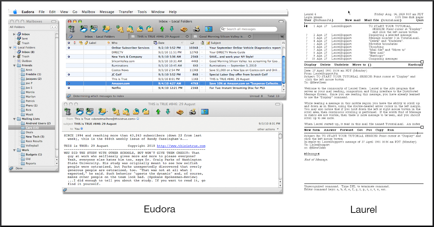The height and width of the screenshot is (227, 434).
Task: Toggle the star next to recipient You
Action: click(82, 129)
